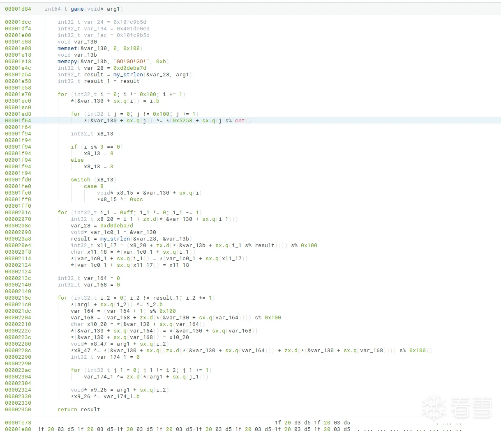Image resolution: width=501 pixels, height=431 pixels.
Task: Click the memset function call
Action: (67, 48)
